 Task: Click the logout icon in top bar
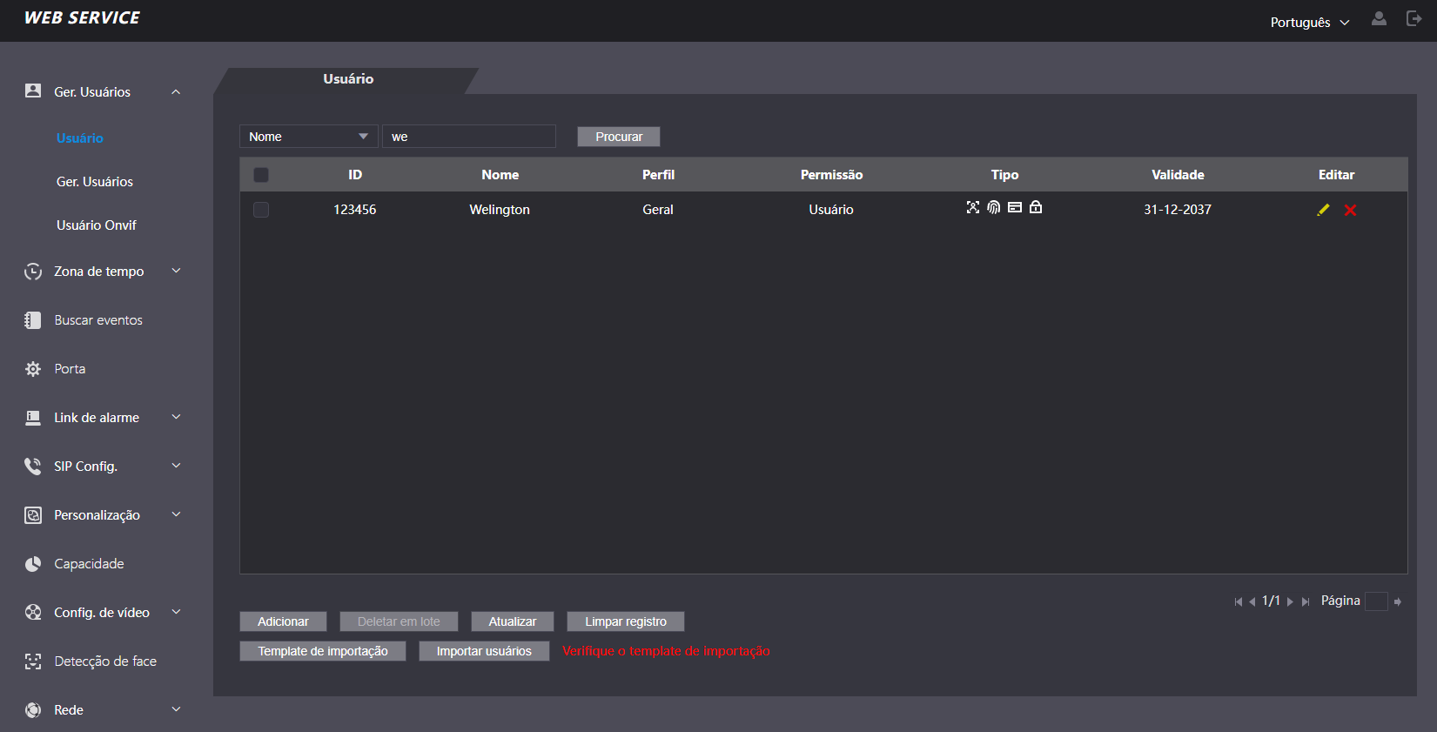pos(1413,18)
